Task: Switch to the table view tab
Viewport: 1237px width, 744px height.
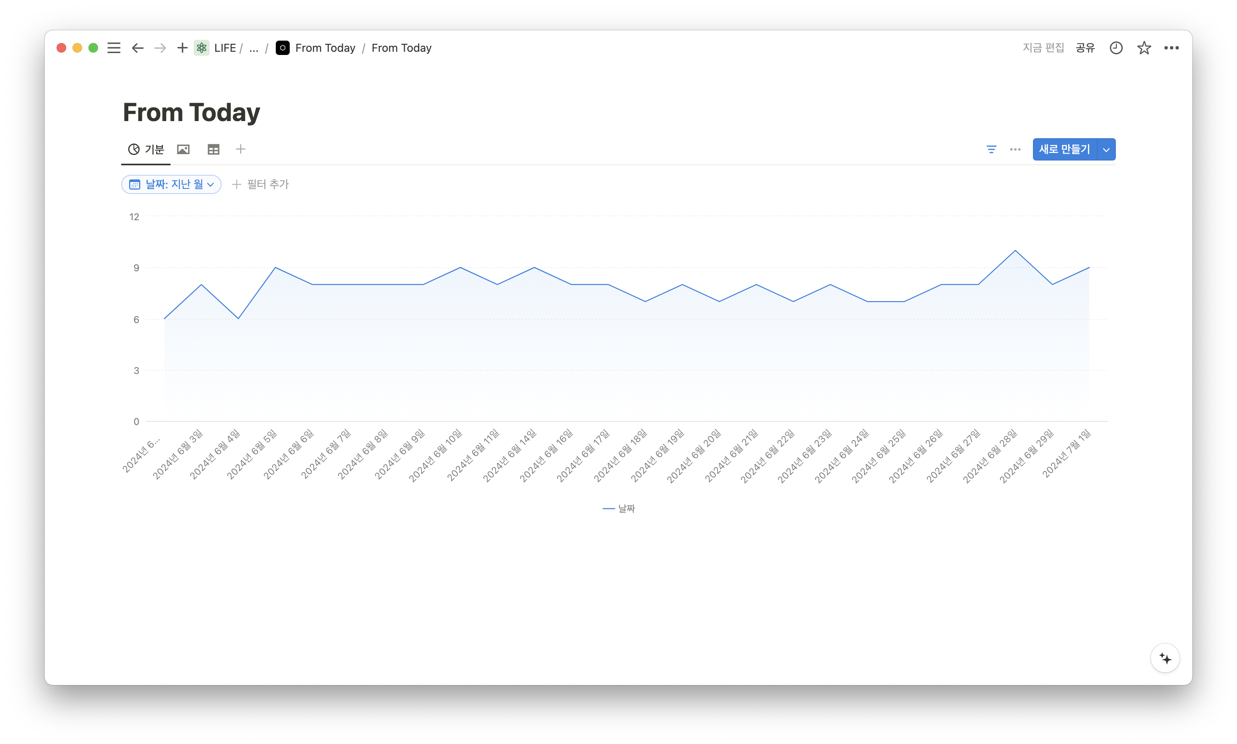Action: (x=214, y=149)
